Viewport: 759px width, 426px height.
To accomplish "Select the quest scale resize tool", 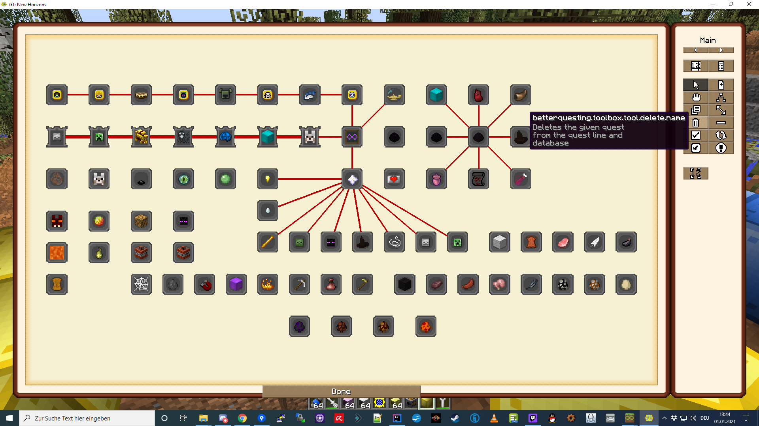I will pos(721,110).
